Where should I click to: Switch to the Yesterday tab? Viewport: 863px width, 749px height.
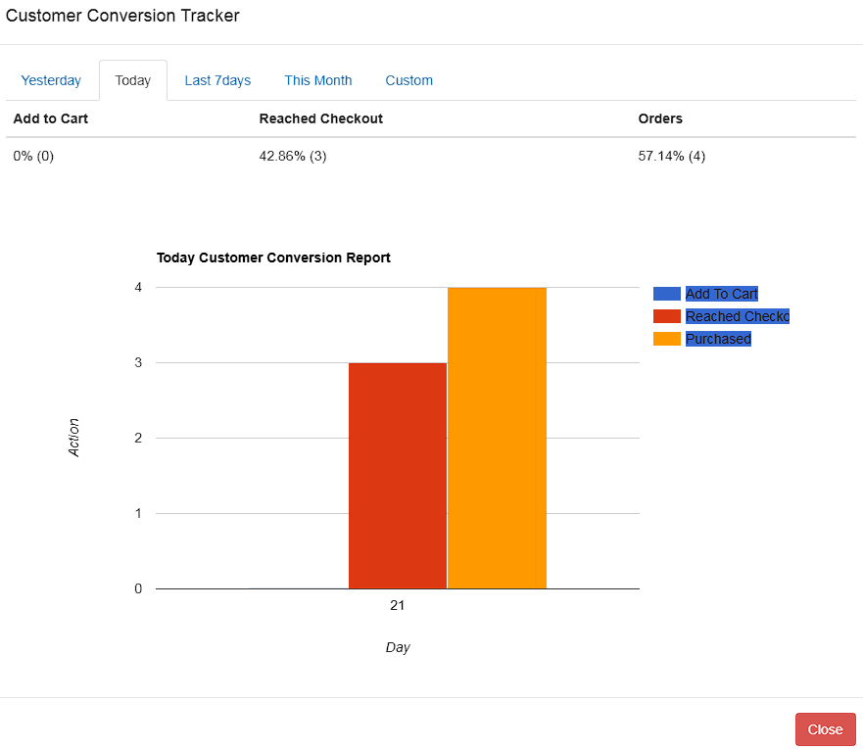pyautogui.click(x=51, y=80)
